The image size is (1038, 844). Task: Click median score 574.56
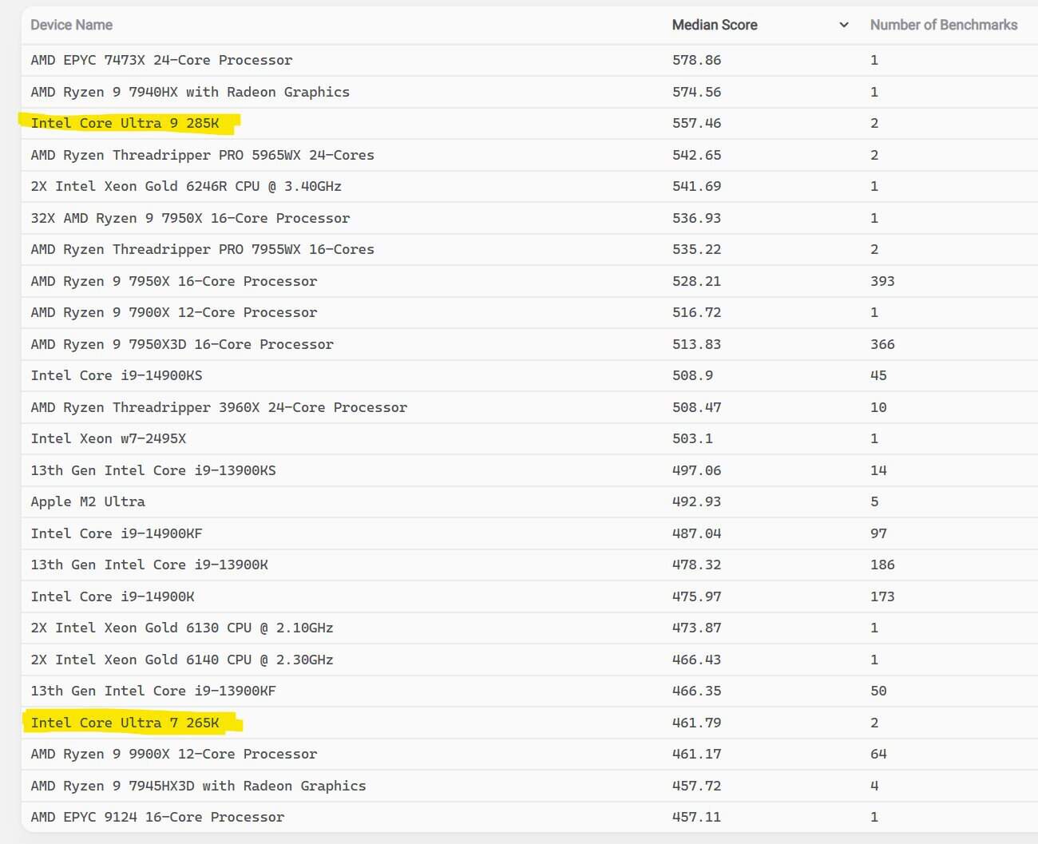point(696,92)
